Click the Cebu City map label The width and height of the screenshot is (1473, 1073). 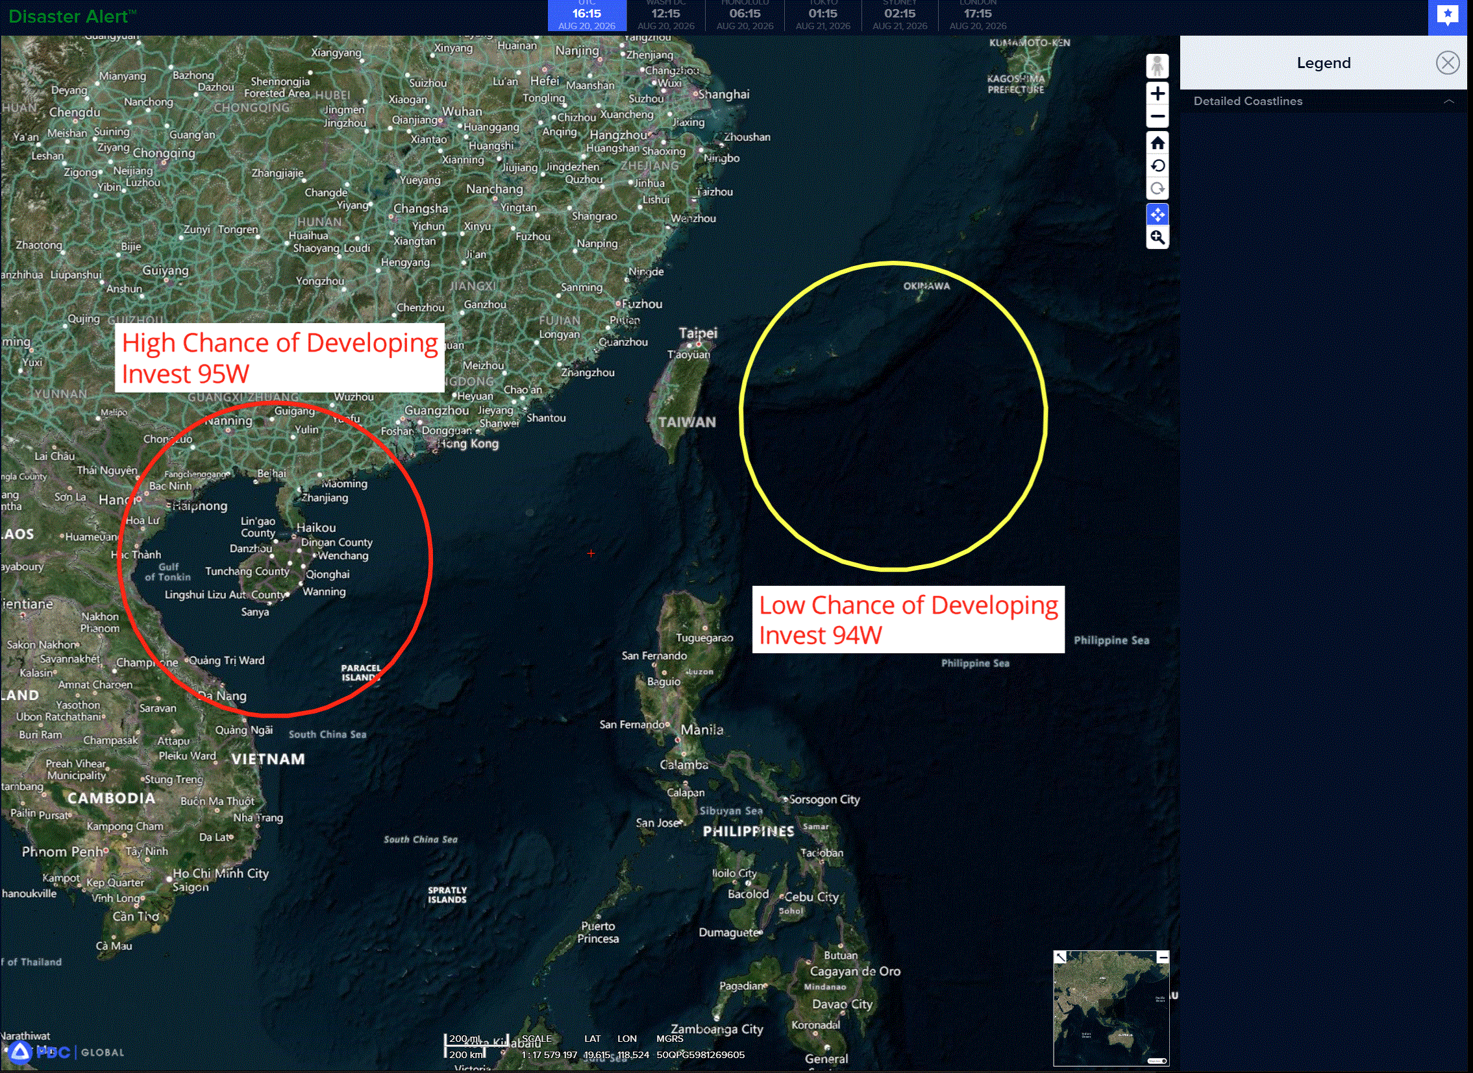[x=811, y=897]
